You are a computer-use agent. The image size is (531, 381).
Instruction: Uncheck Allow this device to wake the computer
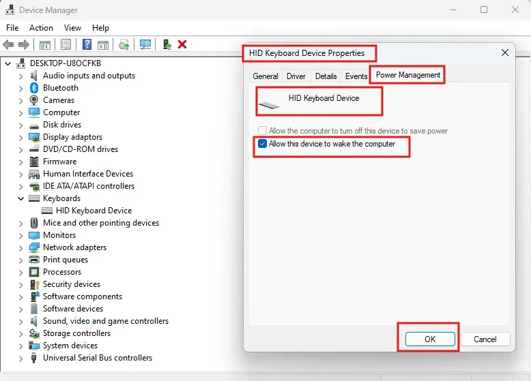click(x=262, y=144)
